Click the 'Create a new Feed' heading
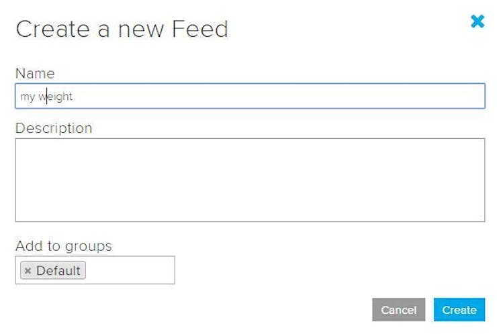 (x=122, y=29)
